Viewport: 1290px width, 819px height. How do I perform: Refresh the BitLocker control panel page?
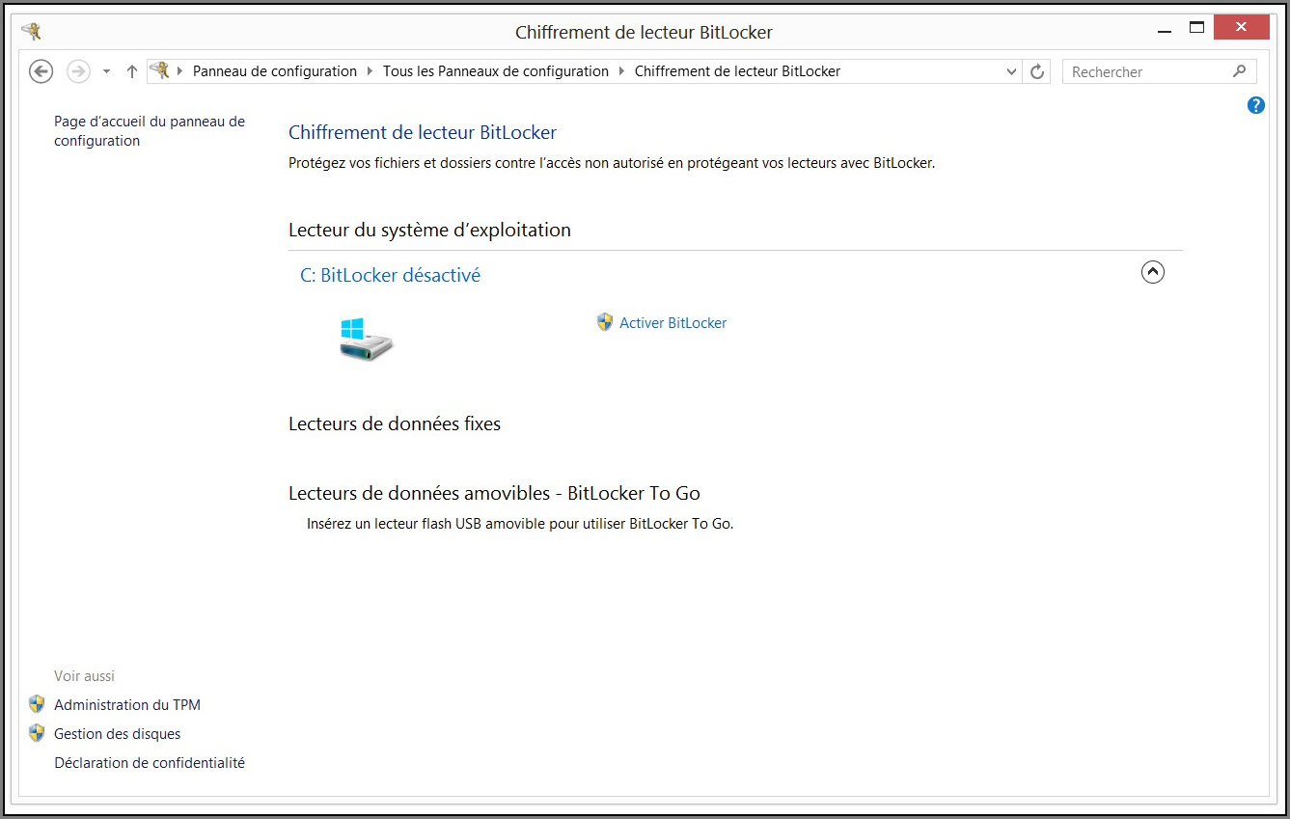(x=1037, y=71)
